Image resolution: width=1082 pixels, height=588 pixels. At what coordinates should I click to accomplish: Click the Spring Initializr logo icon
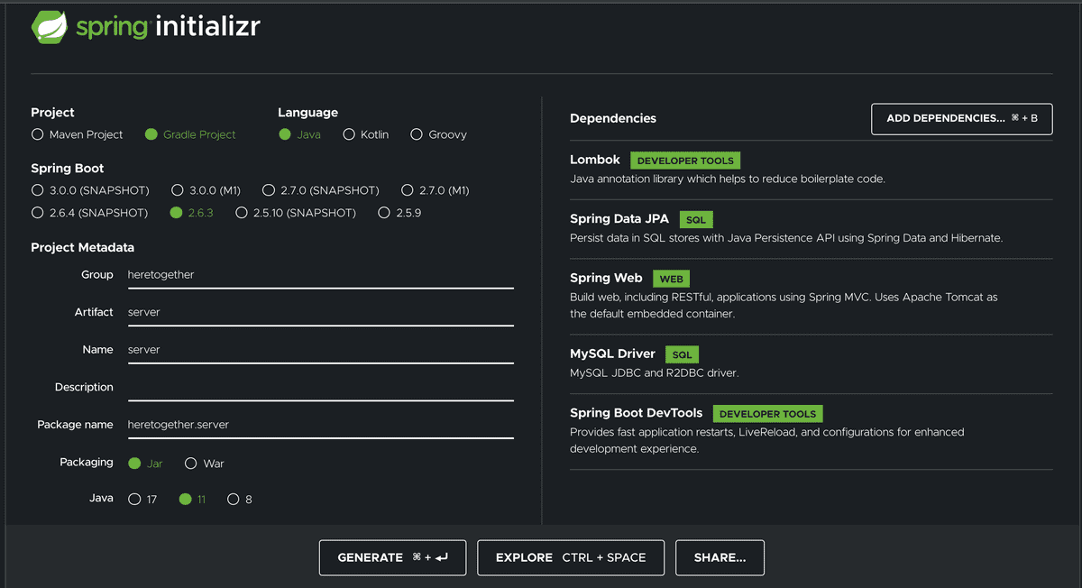(50, 27)
